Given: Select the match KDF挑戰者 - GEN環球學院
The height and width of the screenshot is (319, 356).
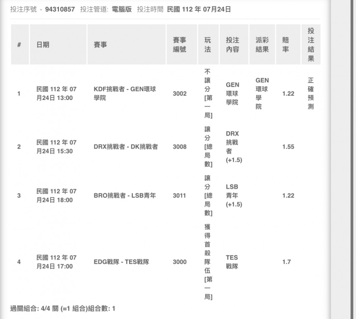Looking at the screenshot, I should click(x=125, y=93).
